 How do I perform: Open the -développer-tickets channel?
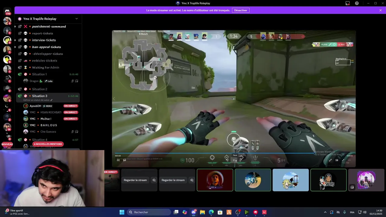pyautogui.click(x=49, y=54)
